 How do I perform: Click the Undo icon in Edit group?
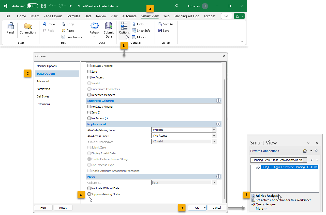click(44, 24)
